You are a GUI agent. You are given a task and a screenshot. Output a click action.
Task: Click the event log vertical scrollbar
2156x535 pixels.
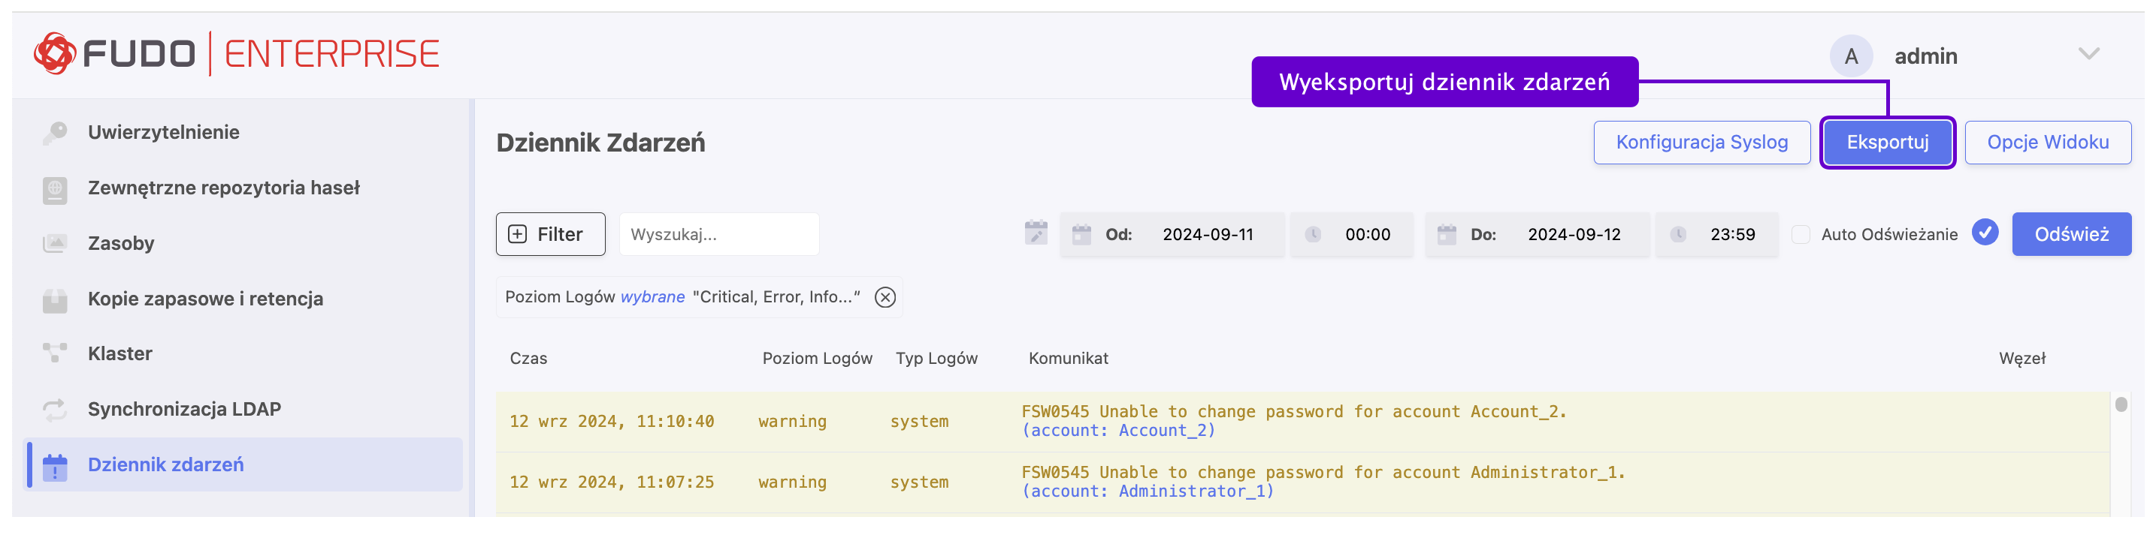click(x=2120, y=405)
